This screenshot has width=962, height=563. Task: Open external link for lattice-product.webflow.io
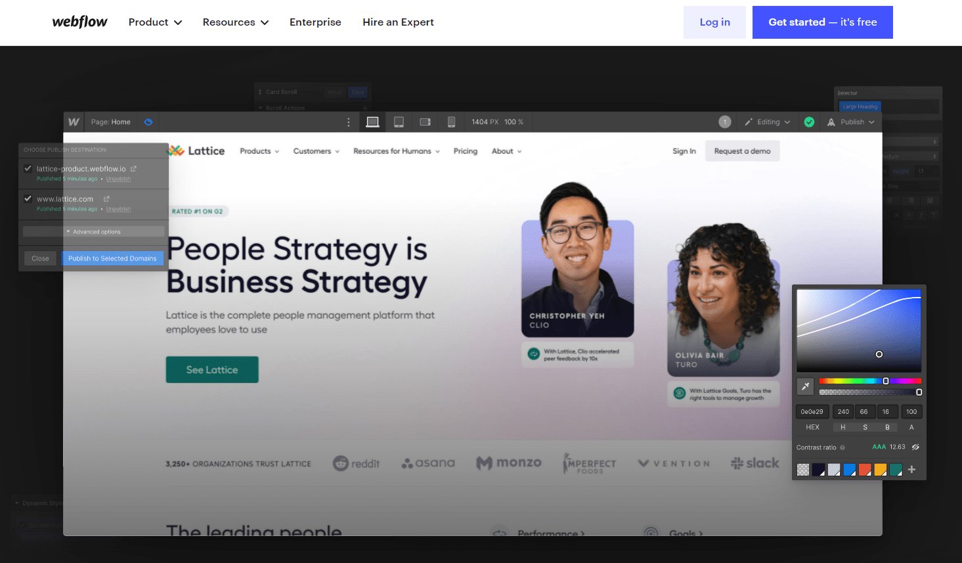click(x=133, y=169)
